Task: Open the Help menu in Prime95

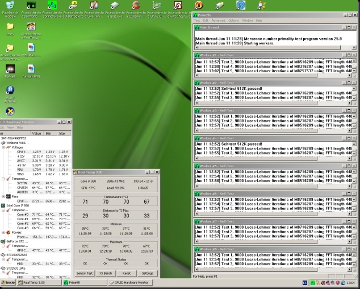Action: click(x=259, y=20)
